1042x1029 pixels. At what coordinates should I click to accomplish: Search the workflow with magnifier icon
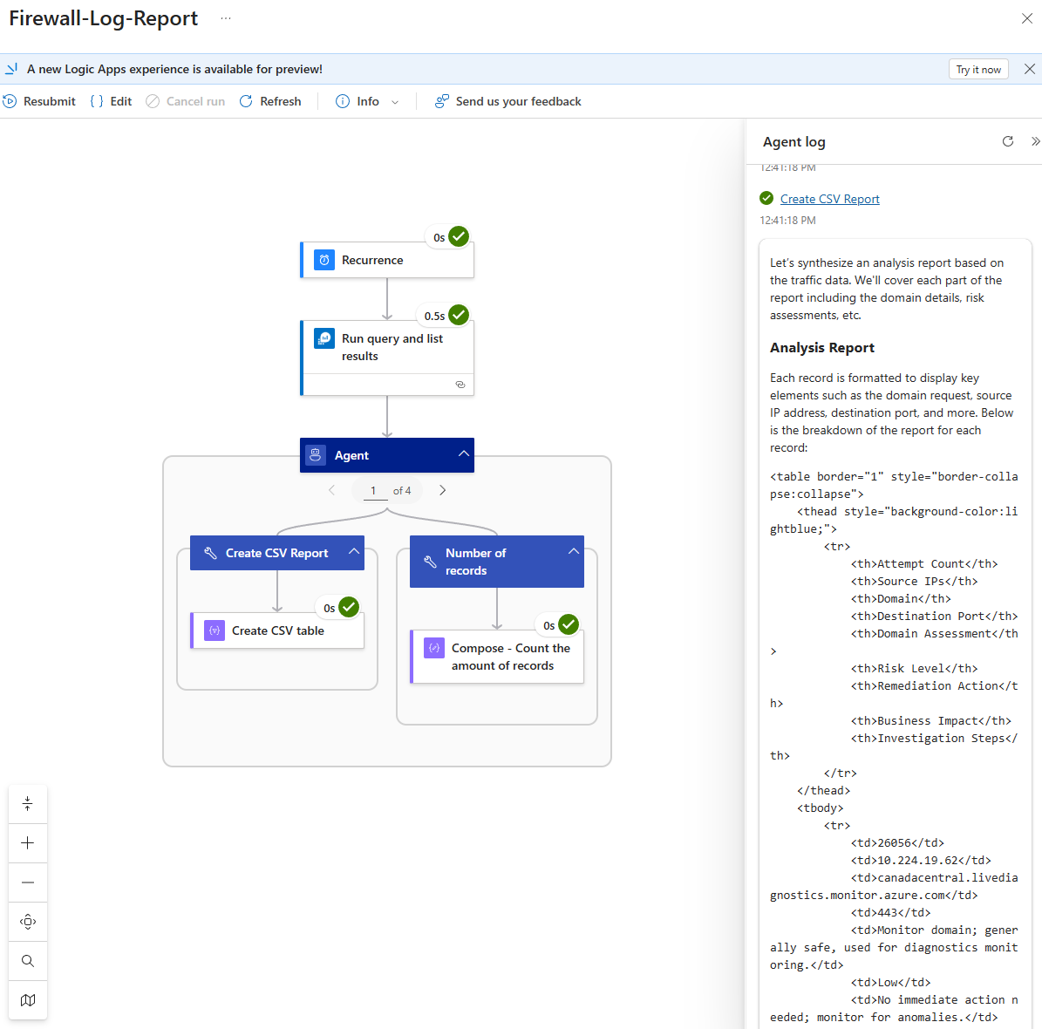pos(28,961)
